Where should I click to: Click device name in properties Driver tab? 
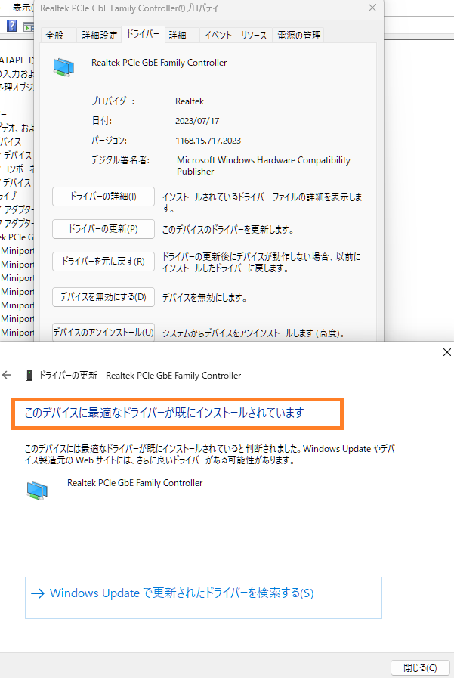(x=159, y=63)
